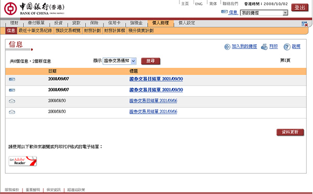Click the 共4個信息 summary text
Image resolution: width=313 pixels, height=194 pixels.
pyautogui.click(x=30, y=61)
